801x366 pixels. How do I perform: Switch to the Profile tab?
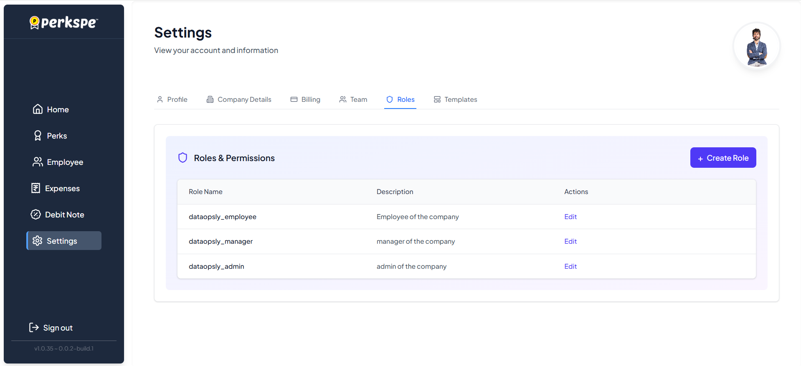pyautogui.click(x=172, y=99)
